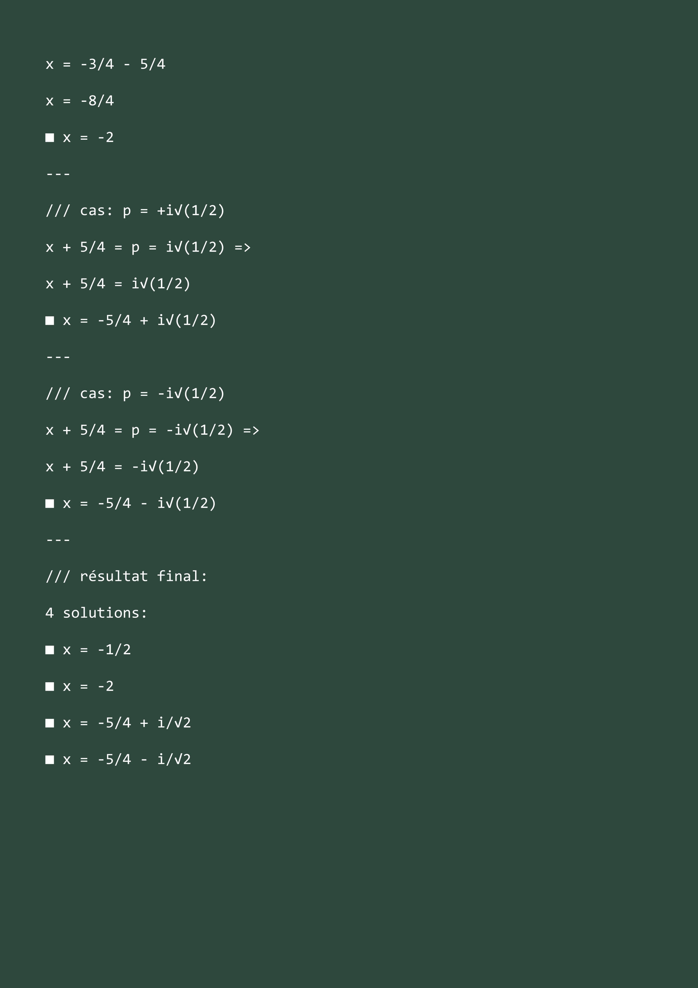The width and height of the screenshot is (698, 988).
Task: Click the résultat final heading
Action: 126,576
